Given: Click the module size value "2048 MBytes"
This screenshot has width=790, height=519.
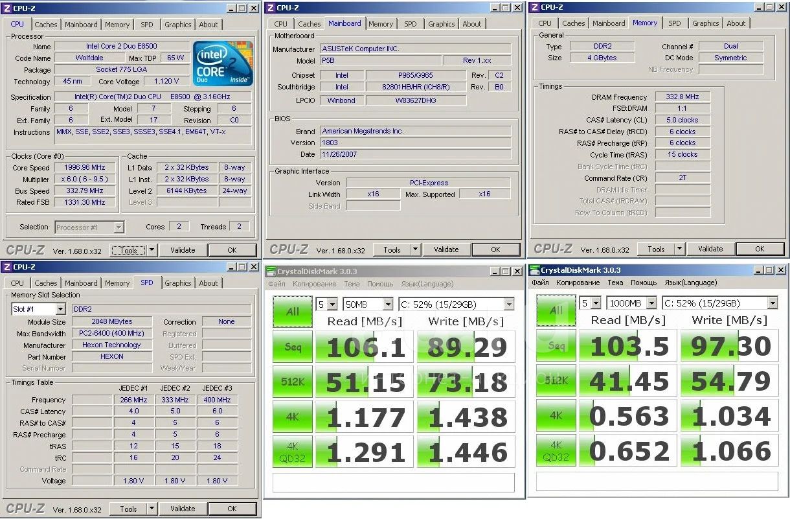Looking at the screenshot, I should [111, 322].
